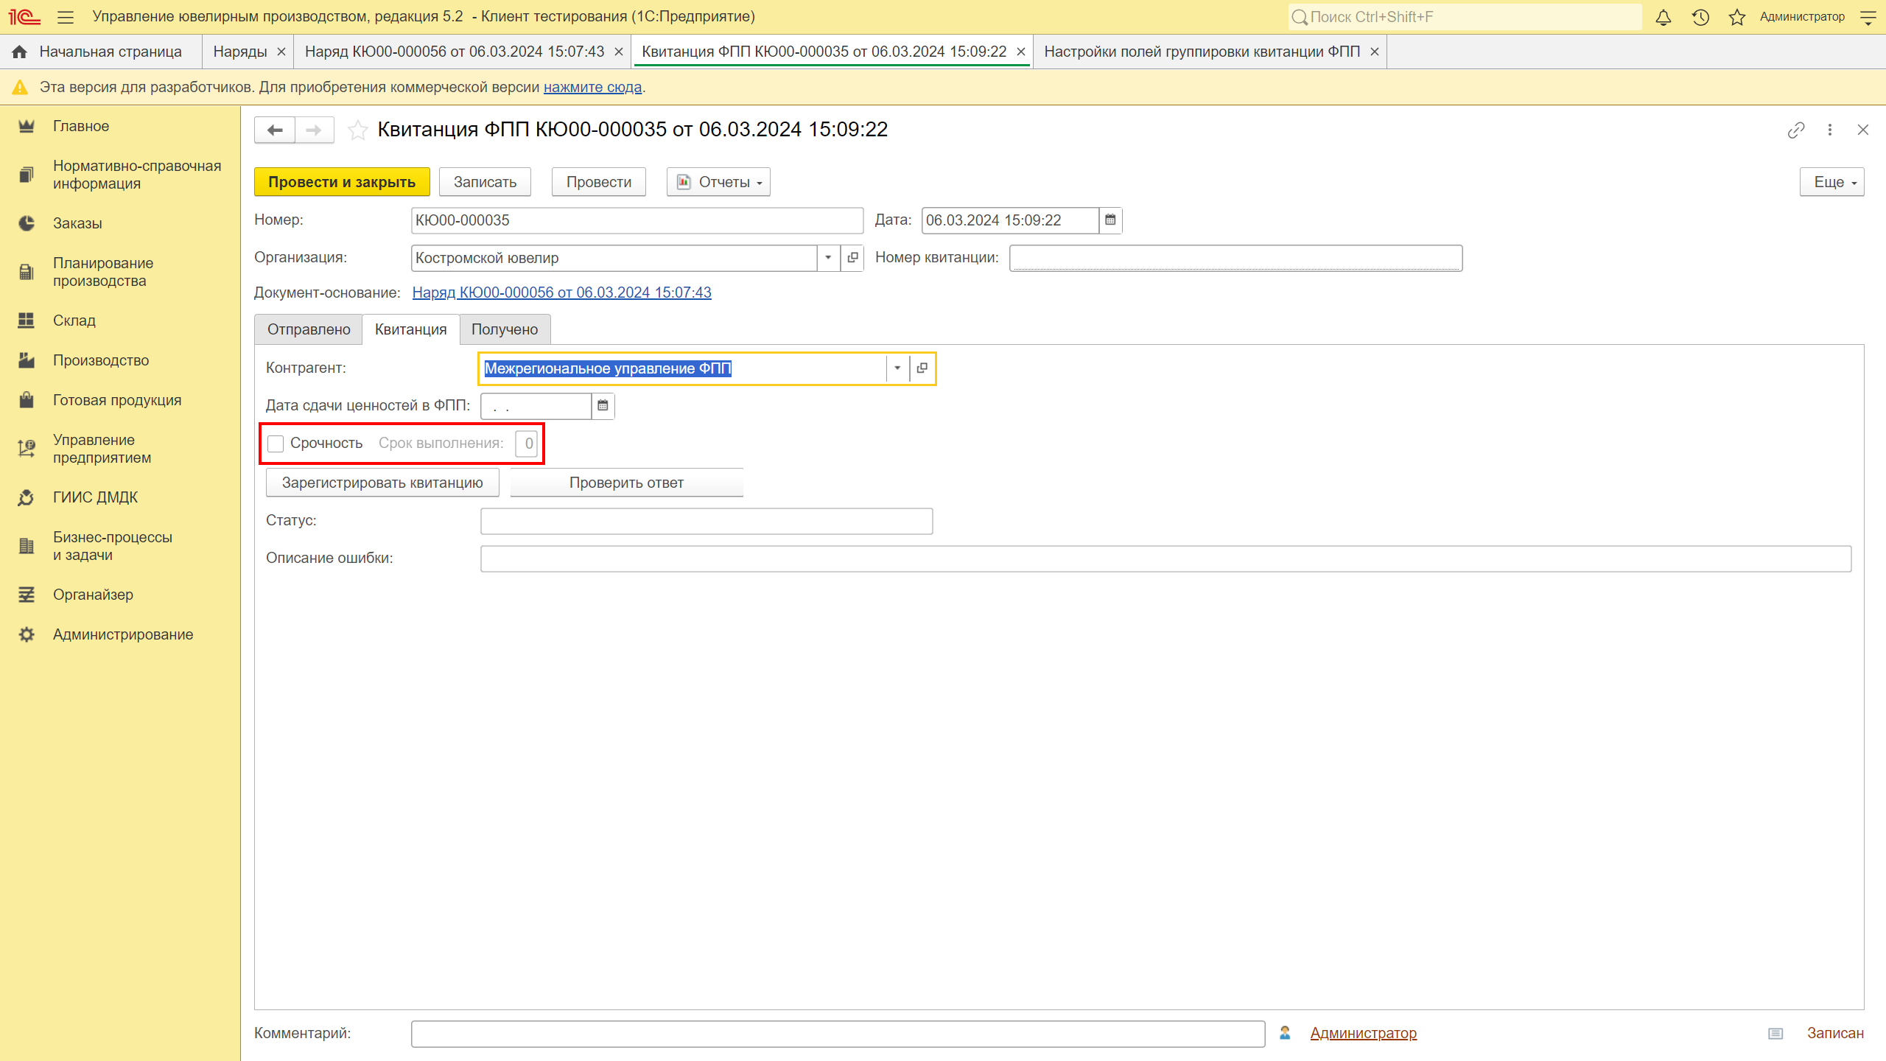The height and width of the screenshot is (1061, 1886).
Task: Click the Номер field with КЮ00-000035
Action: 637,220
